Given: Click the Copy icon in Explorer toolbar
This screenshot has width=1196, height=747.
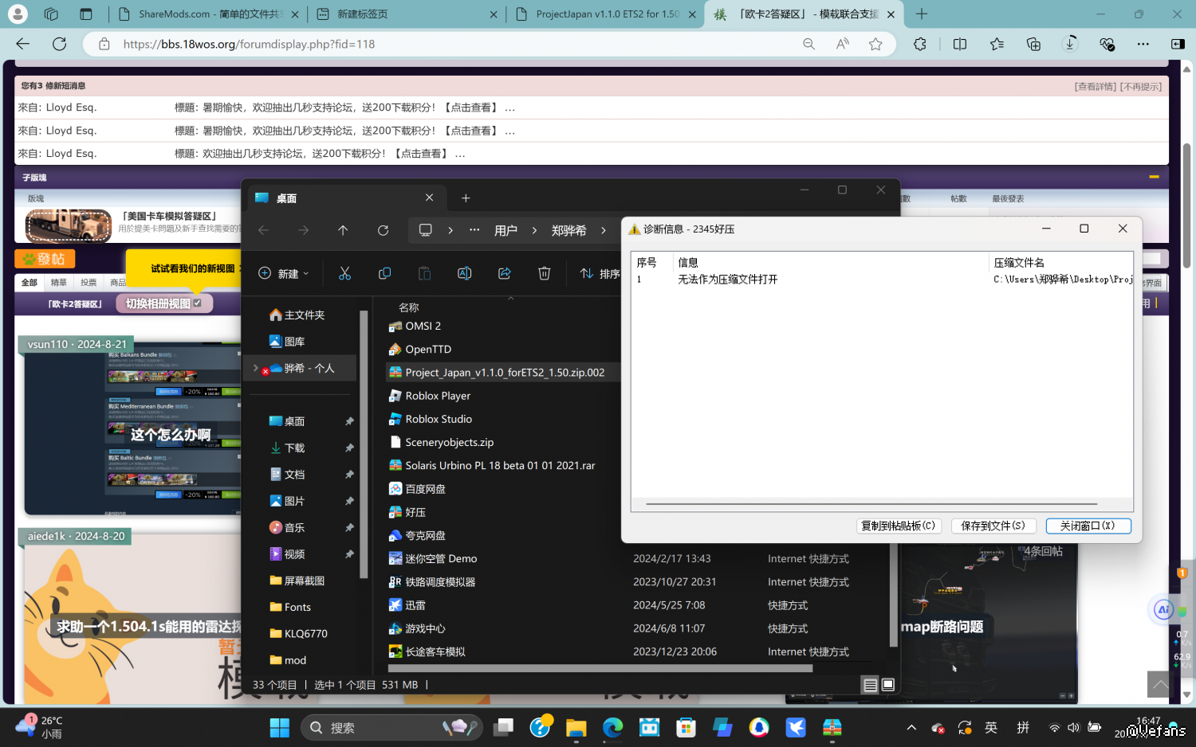Looking at the screenshot, I should 384,273.
